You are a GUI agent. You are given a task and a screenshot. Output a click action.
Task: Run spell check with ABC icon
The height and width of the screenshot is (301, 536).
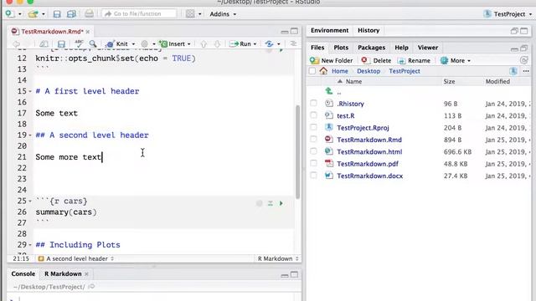(79, 43)
